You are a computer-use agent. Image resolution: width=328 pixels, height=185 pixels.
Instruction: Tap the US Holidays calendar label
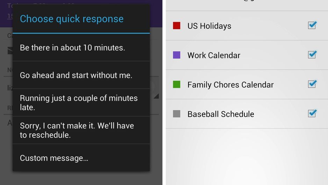pyautogui.click(x=209, y=26)
